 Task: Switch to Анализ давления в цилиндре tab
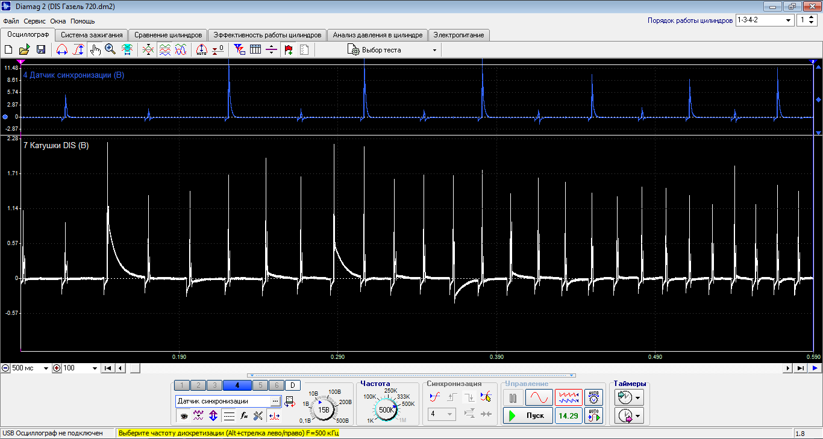[x=378, y=35]
